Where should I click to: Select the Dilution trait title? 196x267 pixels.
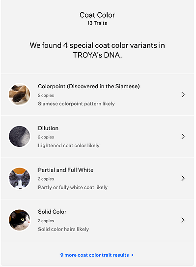[x=48, y=128]
